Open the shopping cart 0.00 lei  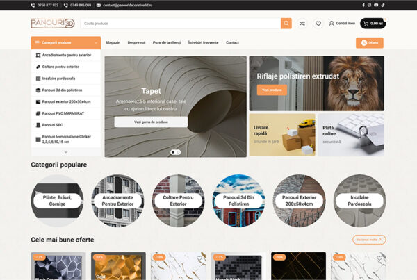373,24
